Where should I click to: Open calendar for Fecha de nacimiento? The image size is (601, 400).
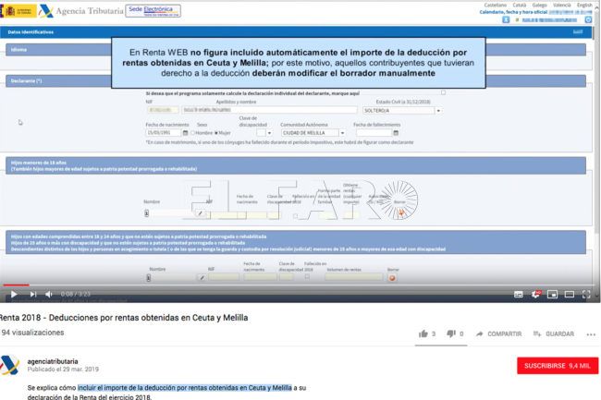point(185,133)
